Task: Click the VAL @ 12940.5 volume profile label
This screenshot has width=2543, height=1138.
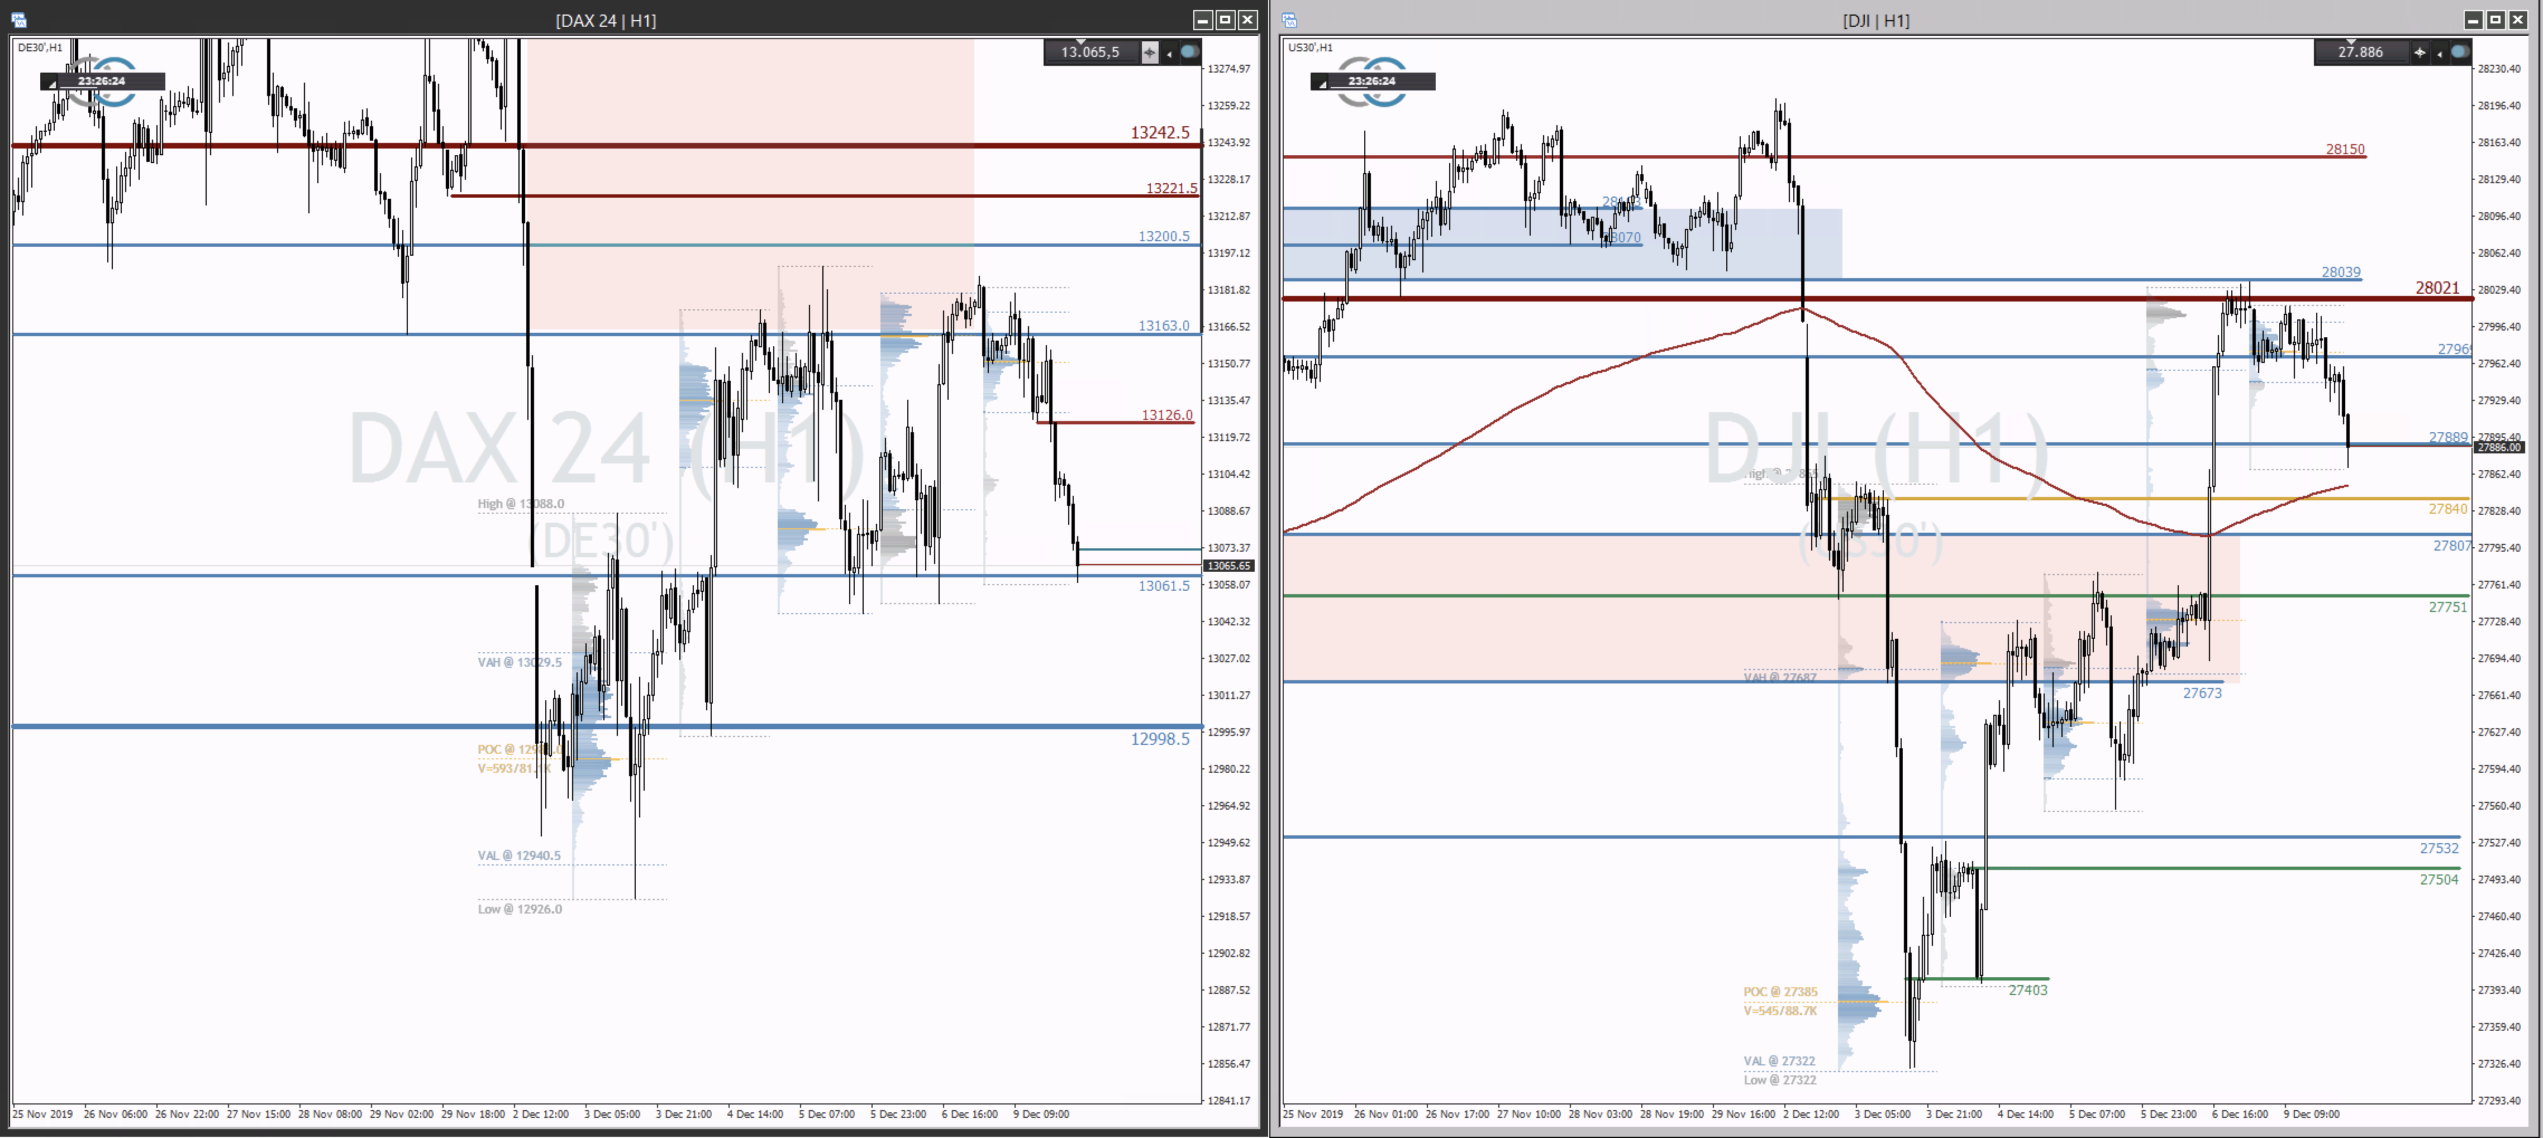Action: [518, 855]
